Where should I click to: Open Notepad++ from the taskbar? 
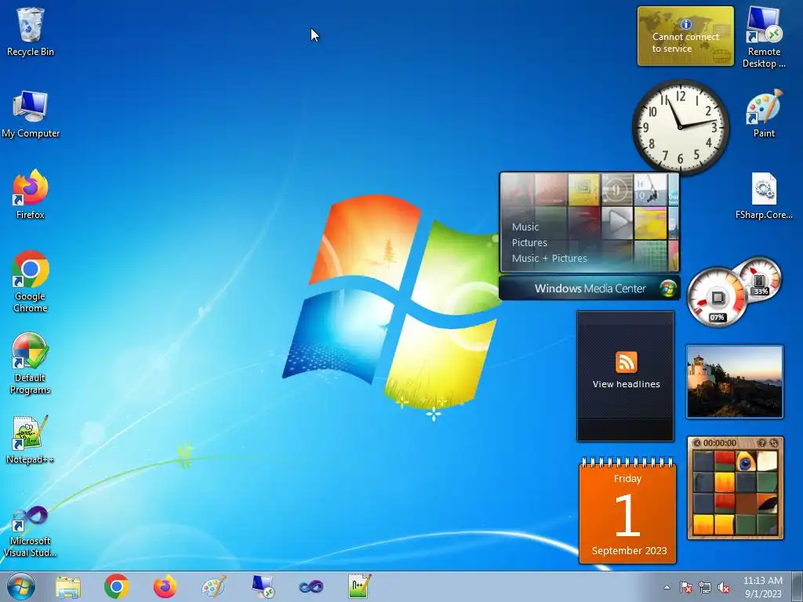359,586
